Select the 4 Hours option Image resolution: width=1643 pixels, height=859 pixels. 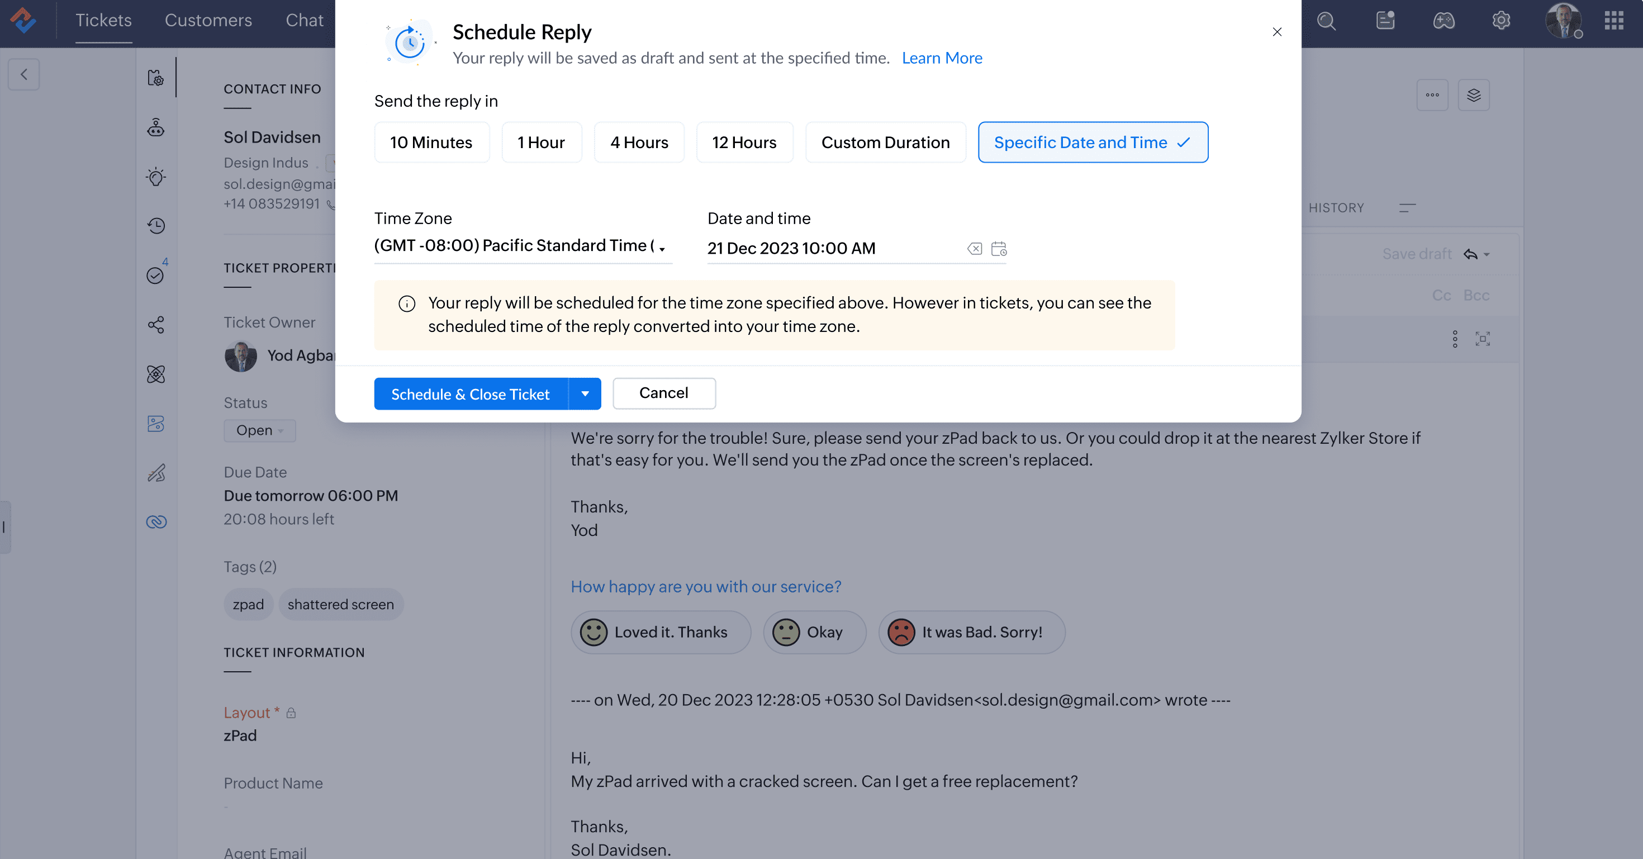point(638,142)
